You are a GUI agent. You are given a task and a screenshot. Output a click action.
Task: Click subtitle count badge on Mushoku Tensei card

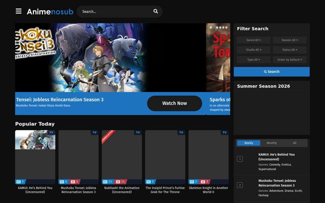(64, 182)
